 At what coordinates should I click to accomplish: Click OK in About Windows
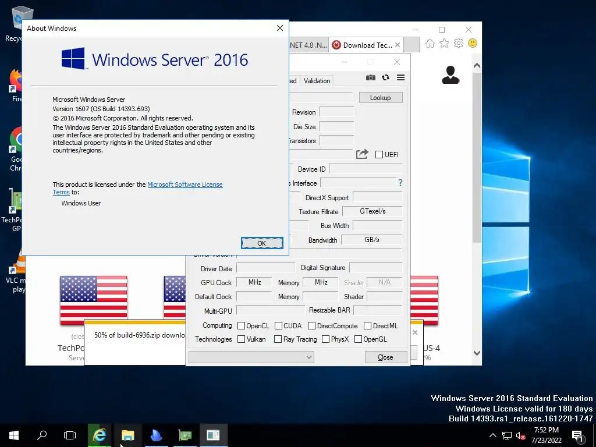pos(262,243)
